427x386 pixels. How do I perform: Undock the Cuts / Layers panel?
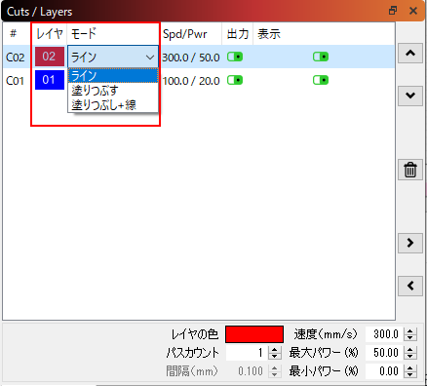393,11
